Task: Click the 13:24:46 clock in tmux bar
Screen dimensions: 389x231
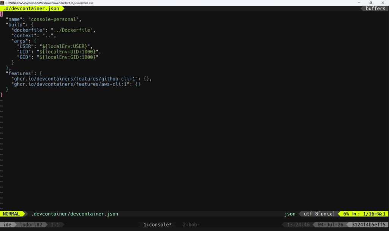Action: (x=298, y=225)
